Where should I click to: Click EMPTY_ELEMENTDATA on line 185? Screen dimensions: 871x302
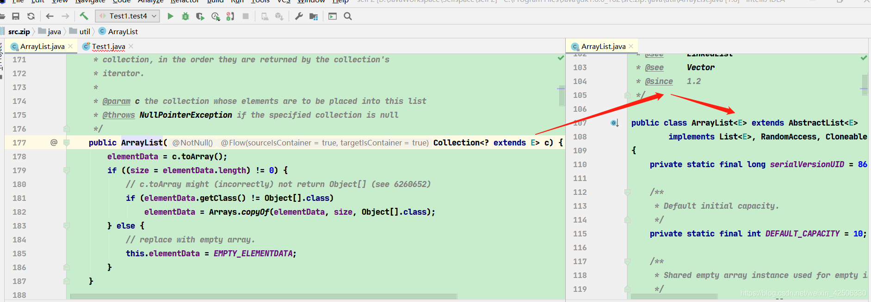253,254
